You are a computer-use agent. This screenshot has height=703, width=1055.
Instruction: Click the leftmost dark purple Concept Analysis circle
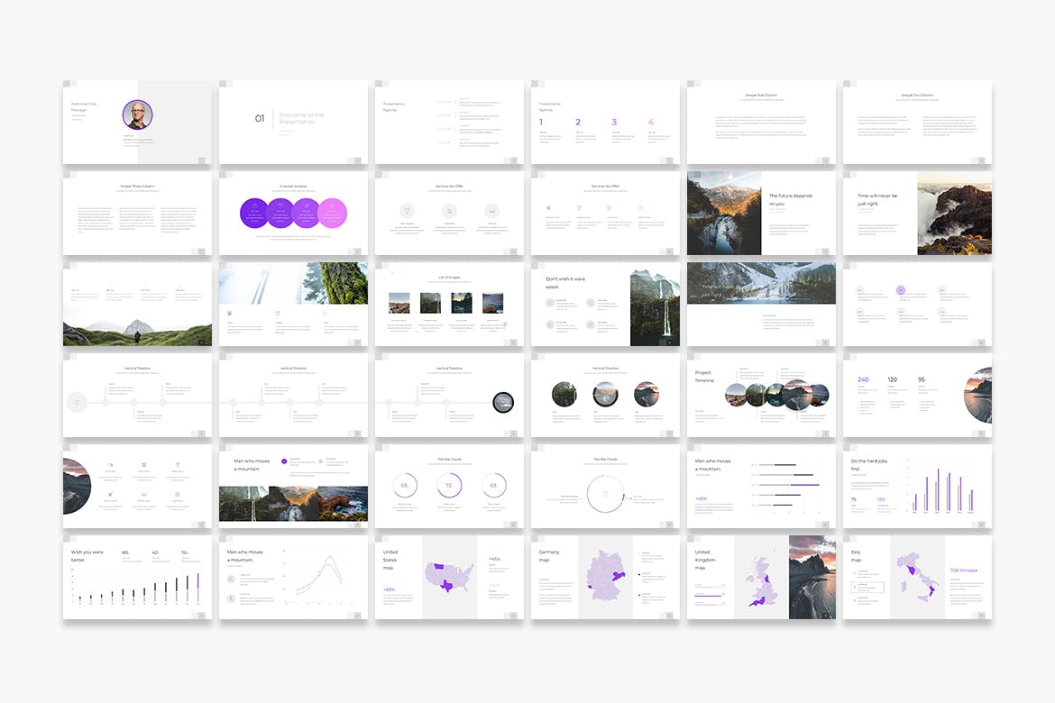coord(254,213)
